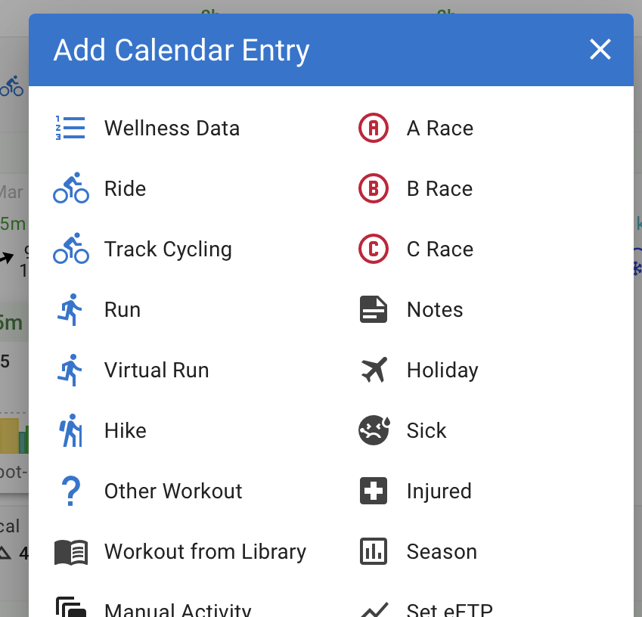Select the Ride bicycle icon
The width and height of the screenshot is (642, 617).
click(70, 189)
